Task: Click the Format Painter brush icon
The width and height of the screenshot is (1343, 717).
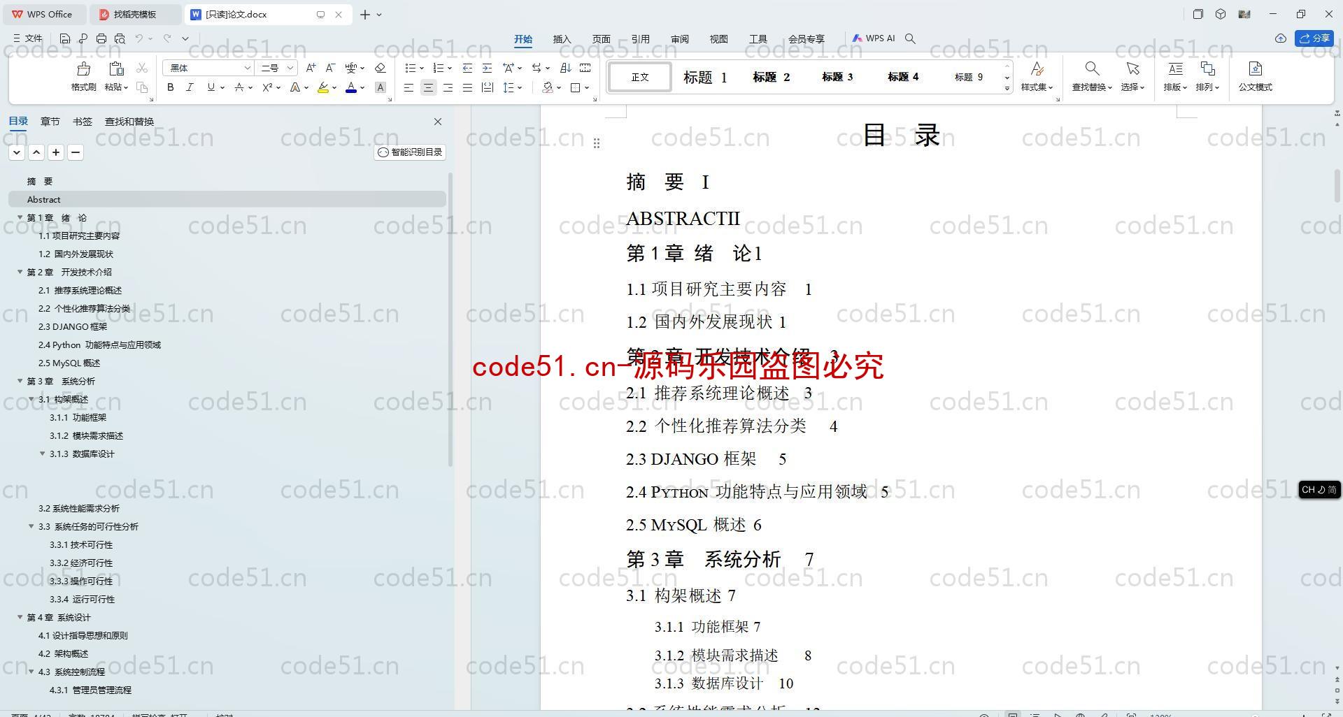Action: pyautogui.click(x=83, y=68)
